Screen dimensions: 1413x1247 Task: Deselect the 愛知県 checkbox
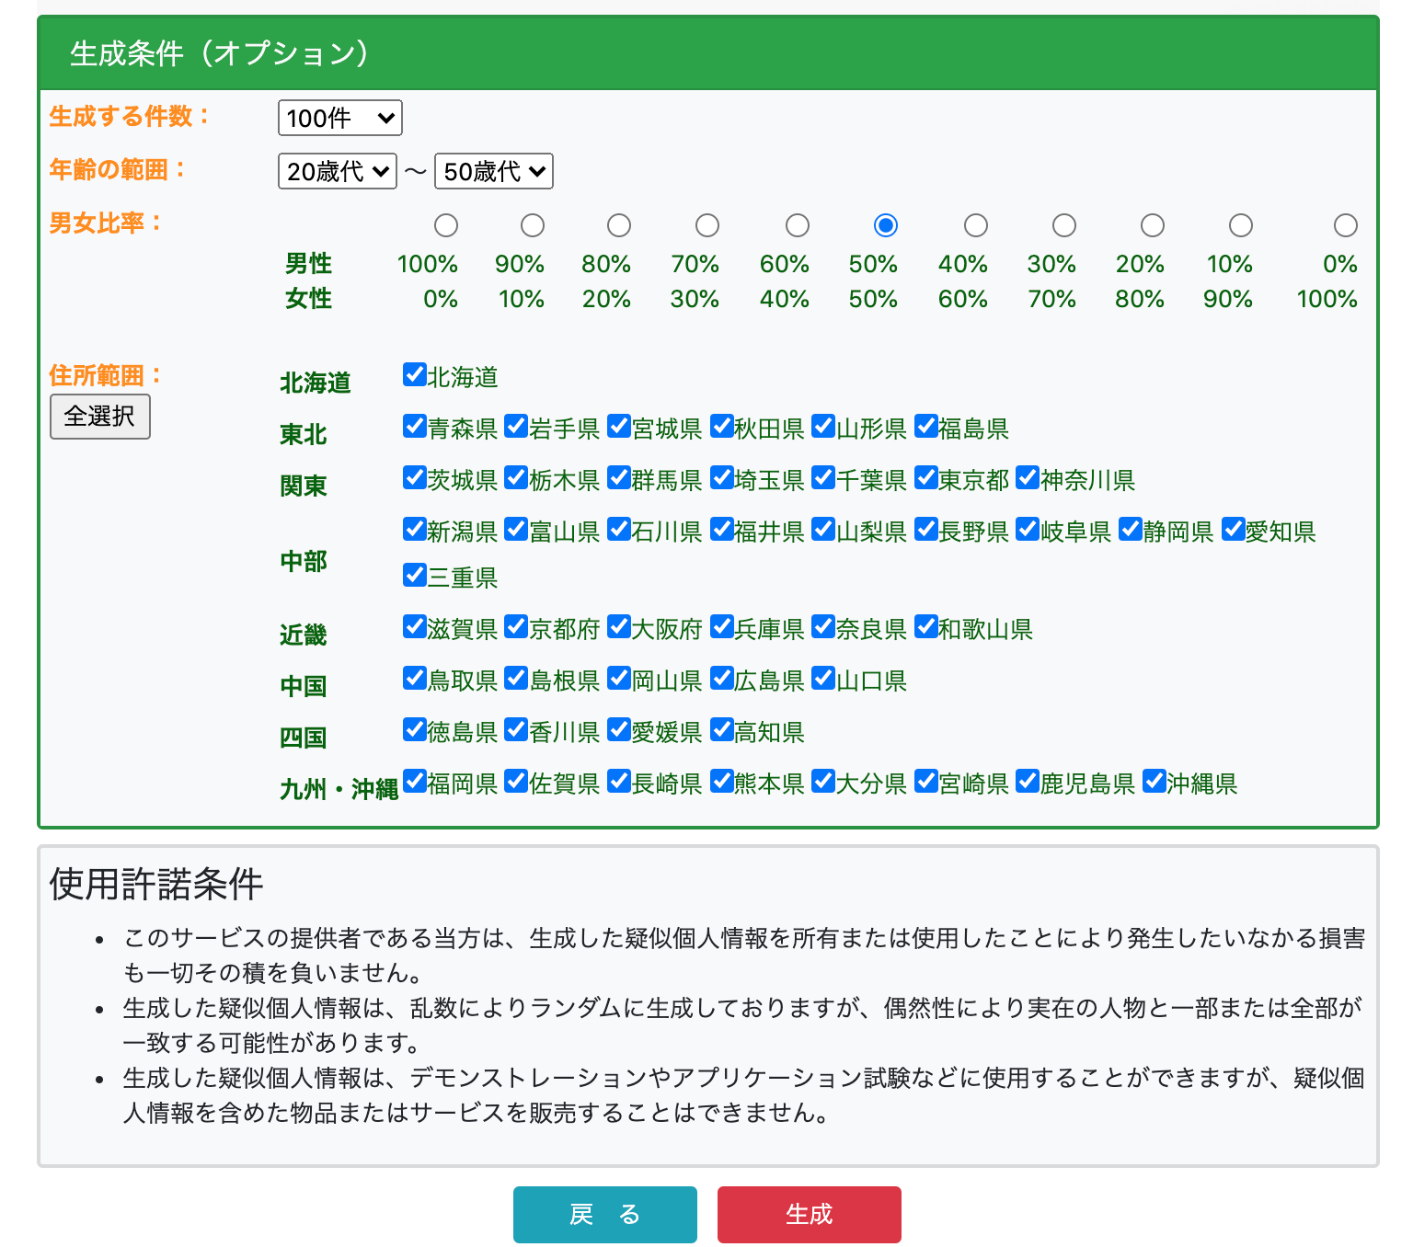tap(1233, 529)
